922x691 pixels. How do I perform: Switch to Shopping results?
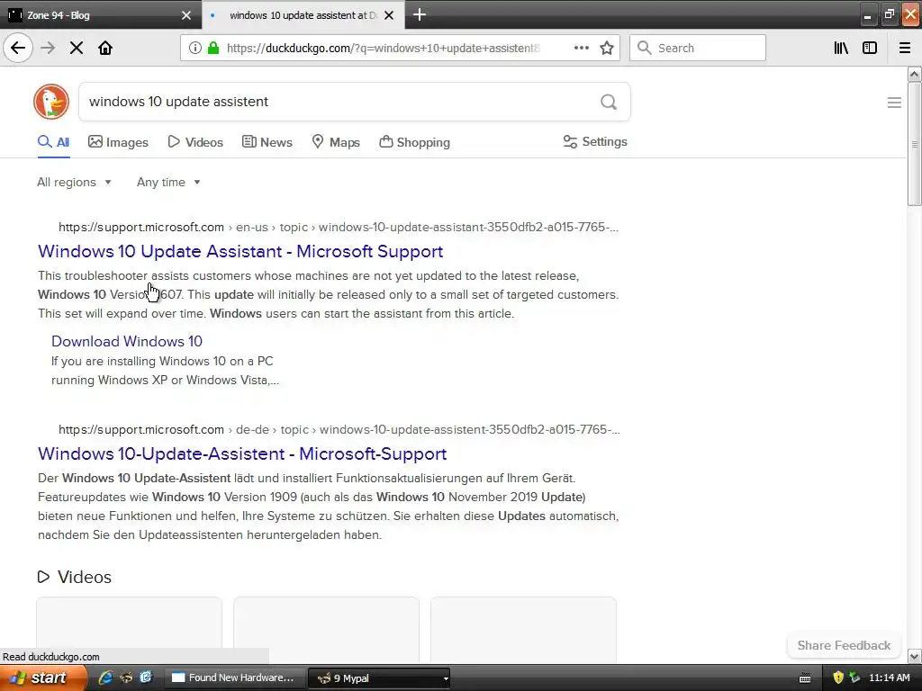[x=414, y=142]
